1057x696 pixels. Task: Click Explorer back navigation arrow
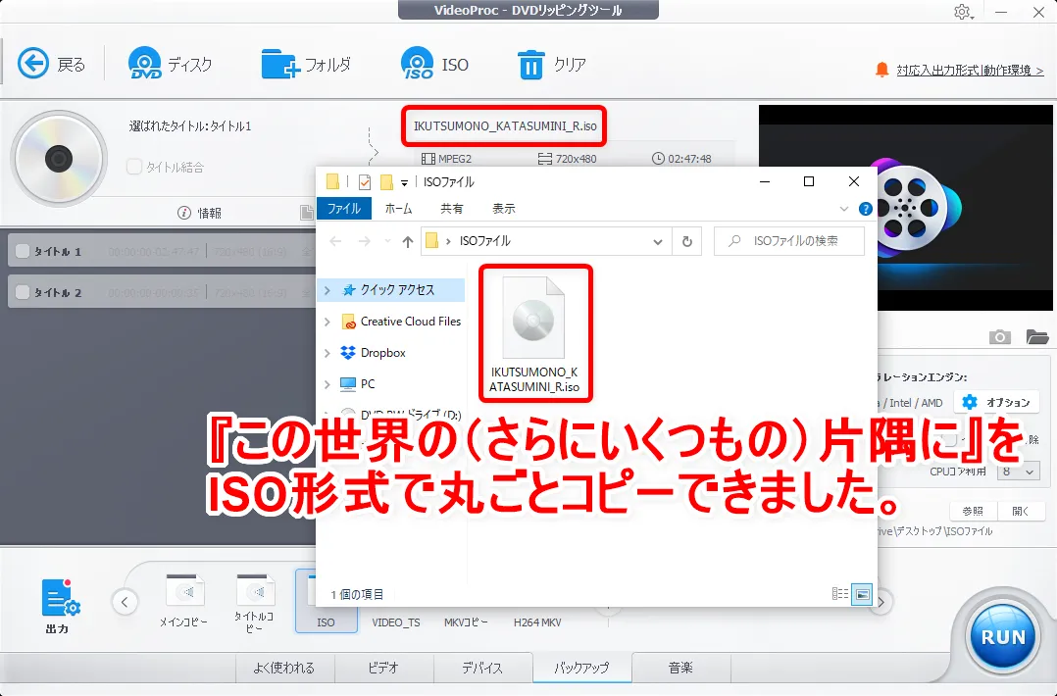coord(335,241)
